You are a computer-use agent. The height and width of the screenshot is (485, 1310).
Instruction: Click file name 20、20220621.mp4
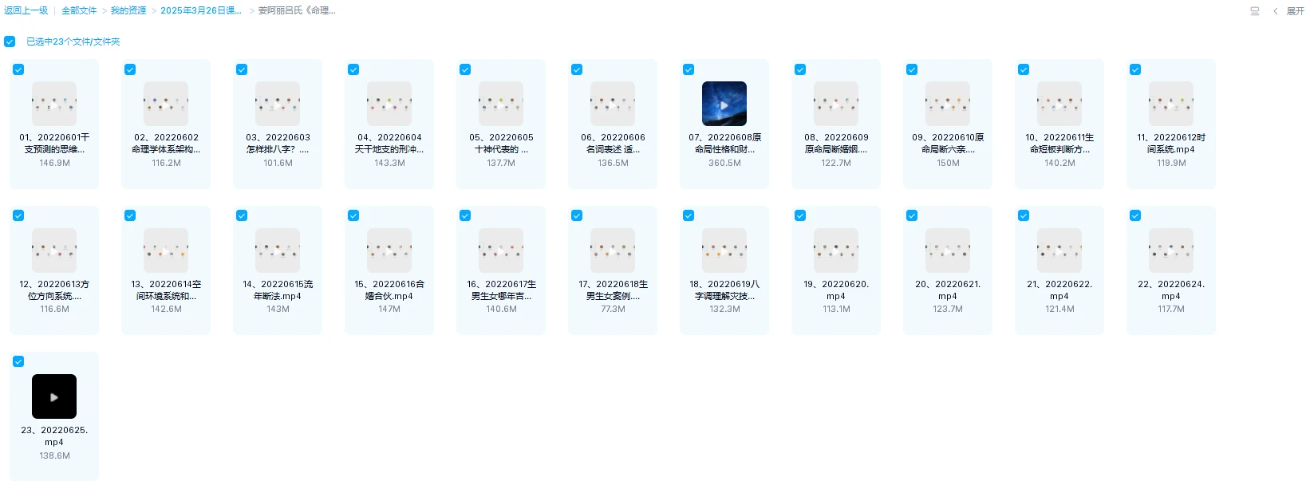pos(948,290)
